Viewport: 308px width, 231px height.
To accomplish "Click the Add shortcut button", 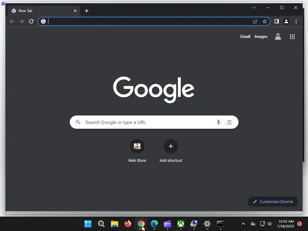I will [171, 151].
